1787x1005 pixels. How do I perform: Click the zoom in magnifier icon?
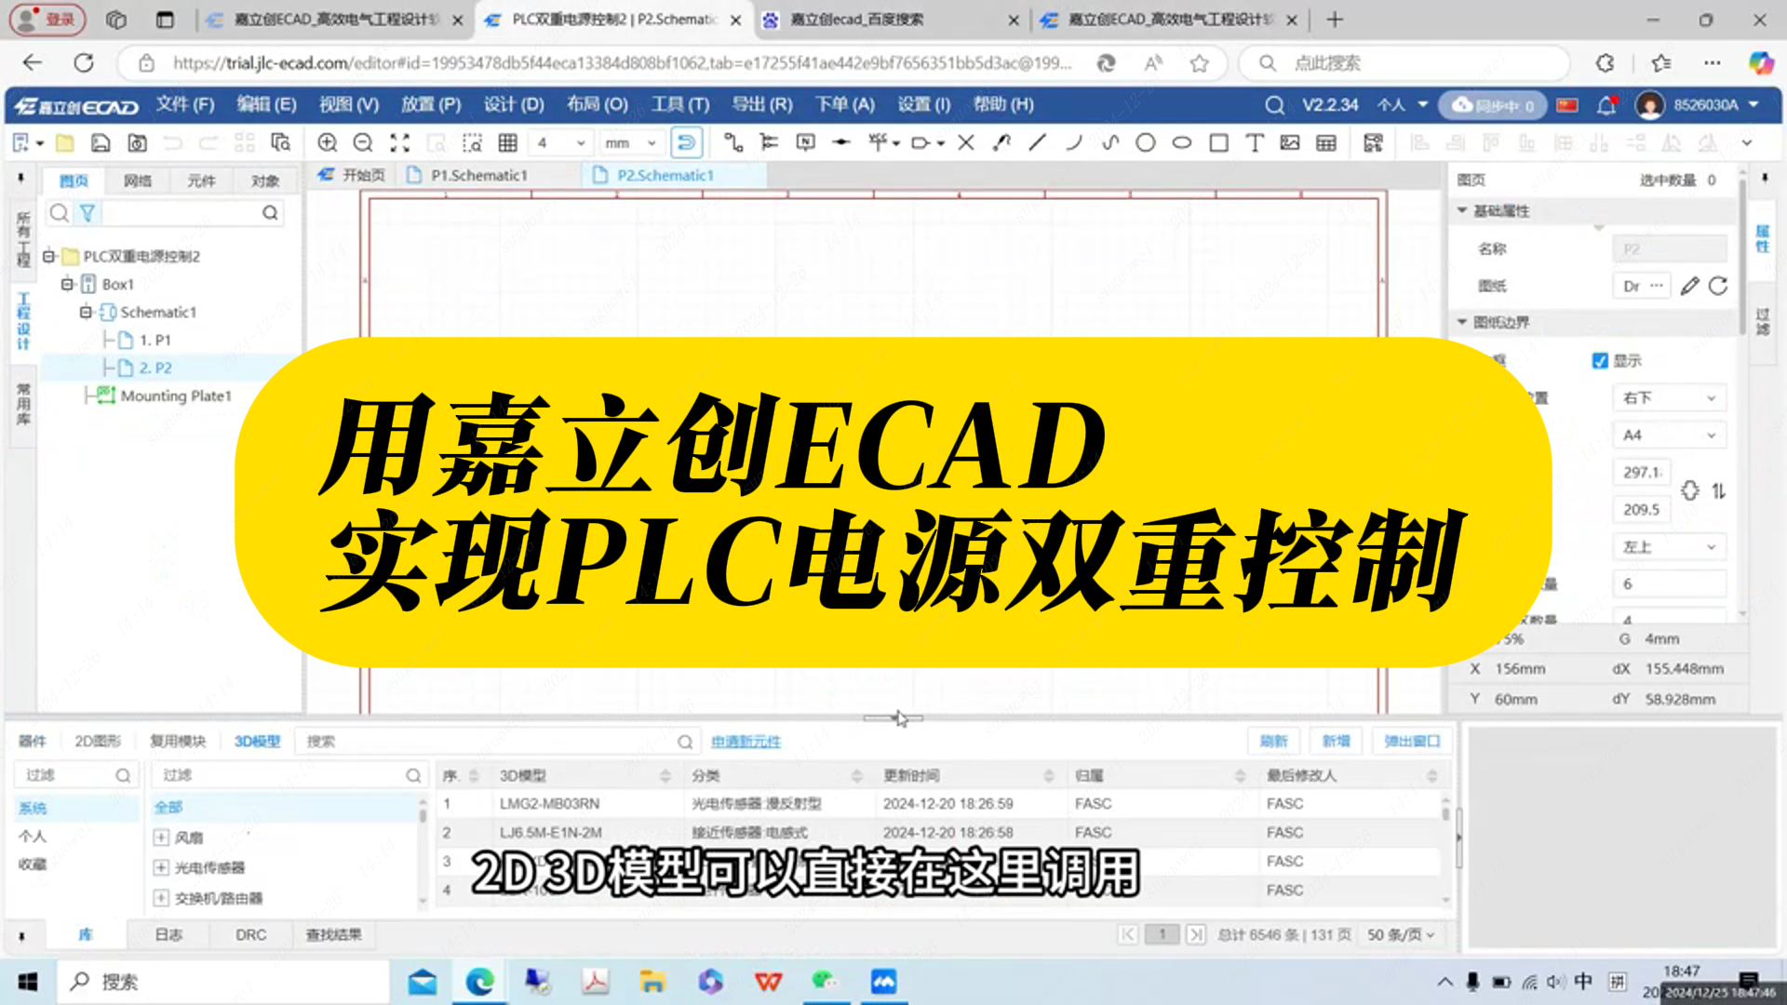[327, 142]
